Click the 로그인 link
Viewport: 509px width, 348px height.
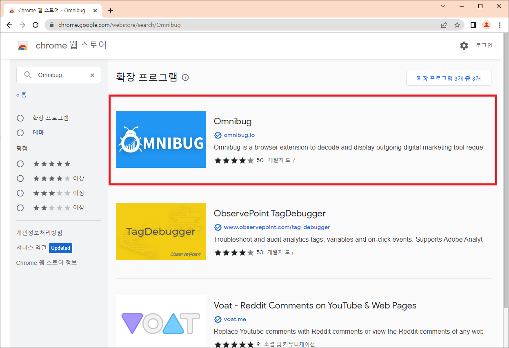(x=484, y=45)
